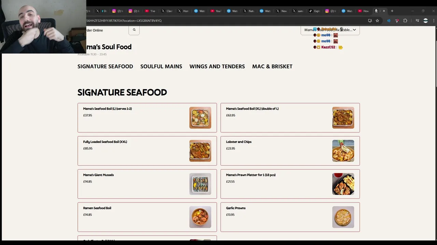Image resolution: width=437 pixels, height=245 pixels.
Task: Click the Order Online header text
Action: click(95, 30)
